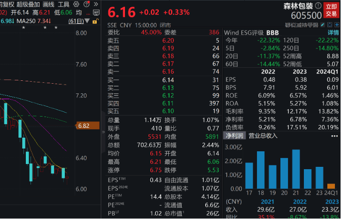Click the info icon beside 森林包装
341x219 pixels.
click(318, 6)
